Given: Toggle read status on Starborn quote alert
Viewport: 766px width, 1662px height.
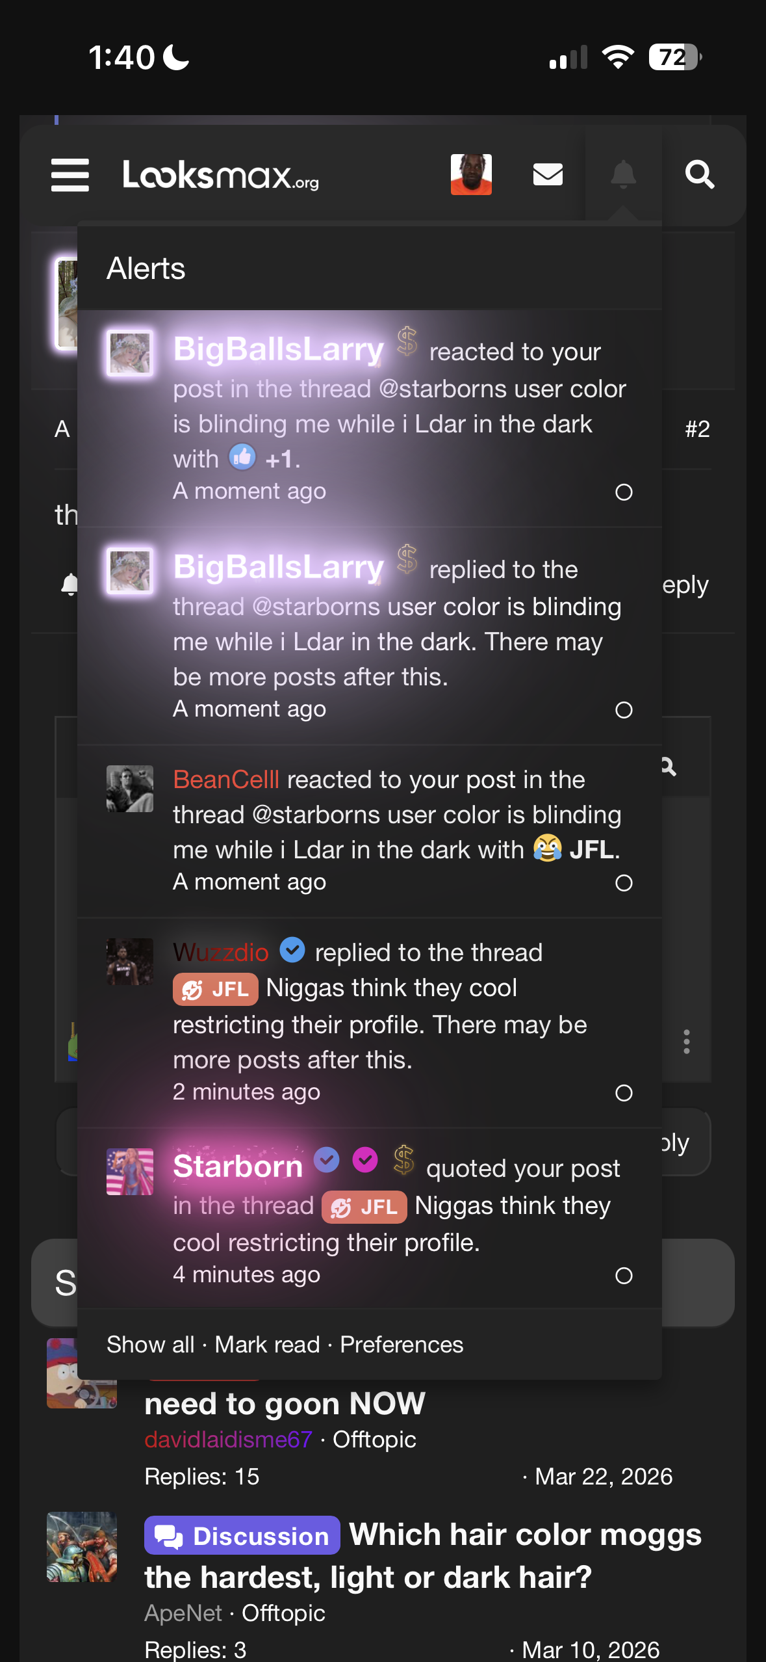Looking at the screenshot, I should coord(624,1276).
